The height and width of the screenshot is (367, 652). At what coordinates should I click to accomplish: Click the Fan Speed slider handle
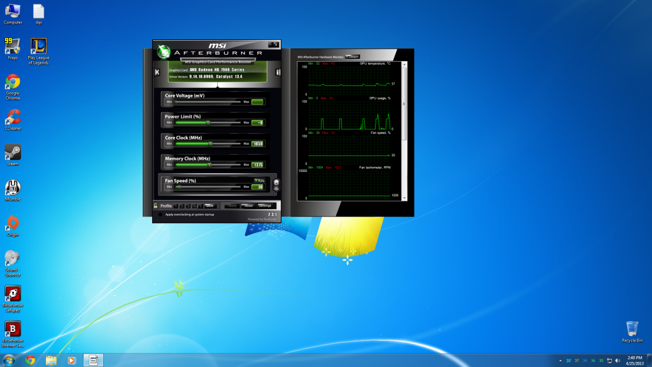179,187
